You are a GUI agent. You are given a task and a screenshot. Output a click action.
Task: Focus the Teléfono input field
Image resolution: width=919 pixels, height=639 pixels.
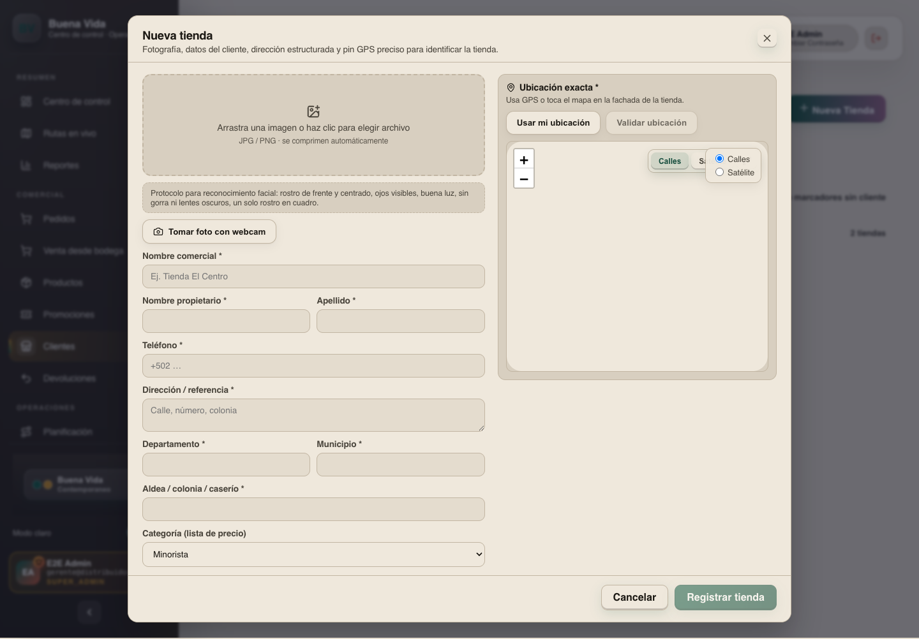[x=313, y=366]
